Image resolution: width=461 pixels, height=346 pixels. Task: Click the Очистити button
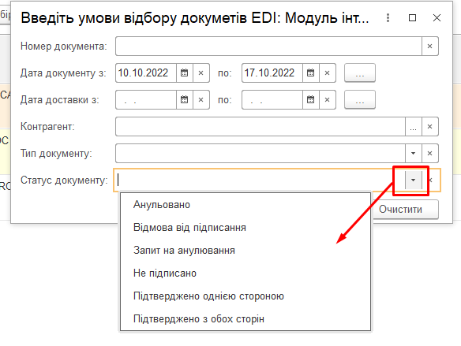pos(405,209)
